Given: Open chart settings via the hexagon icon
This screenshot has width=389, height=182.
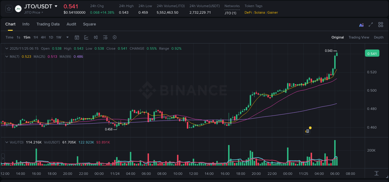Looking at the screenshot, I should pyautogui.click(x=115, y=37).
